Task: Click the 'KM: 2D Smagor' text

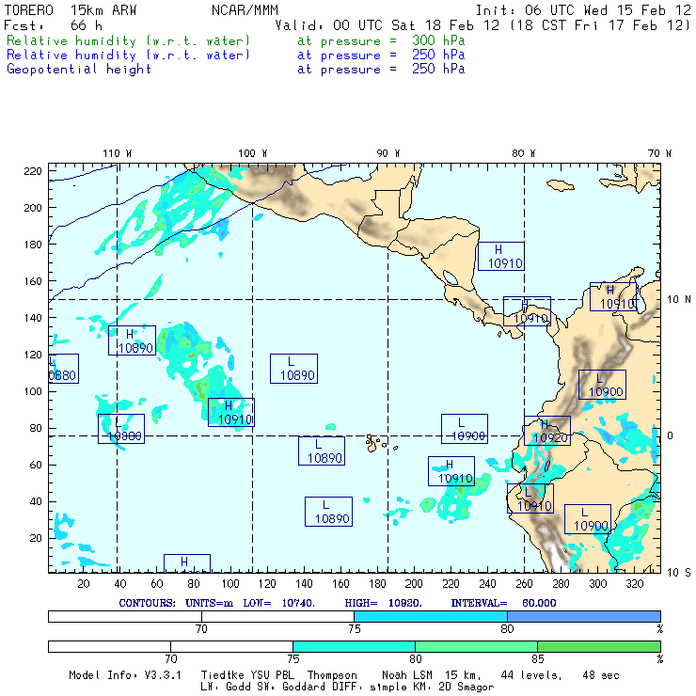Action: pos(455,688)
